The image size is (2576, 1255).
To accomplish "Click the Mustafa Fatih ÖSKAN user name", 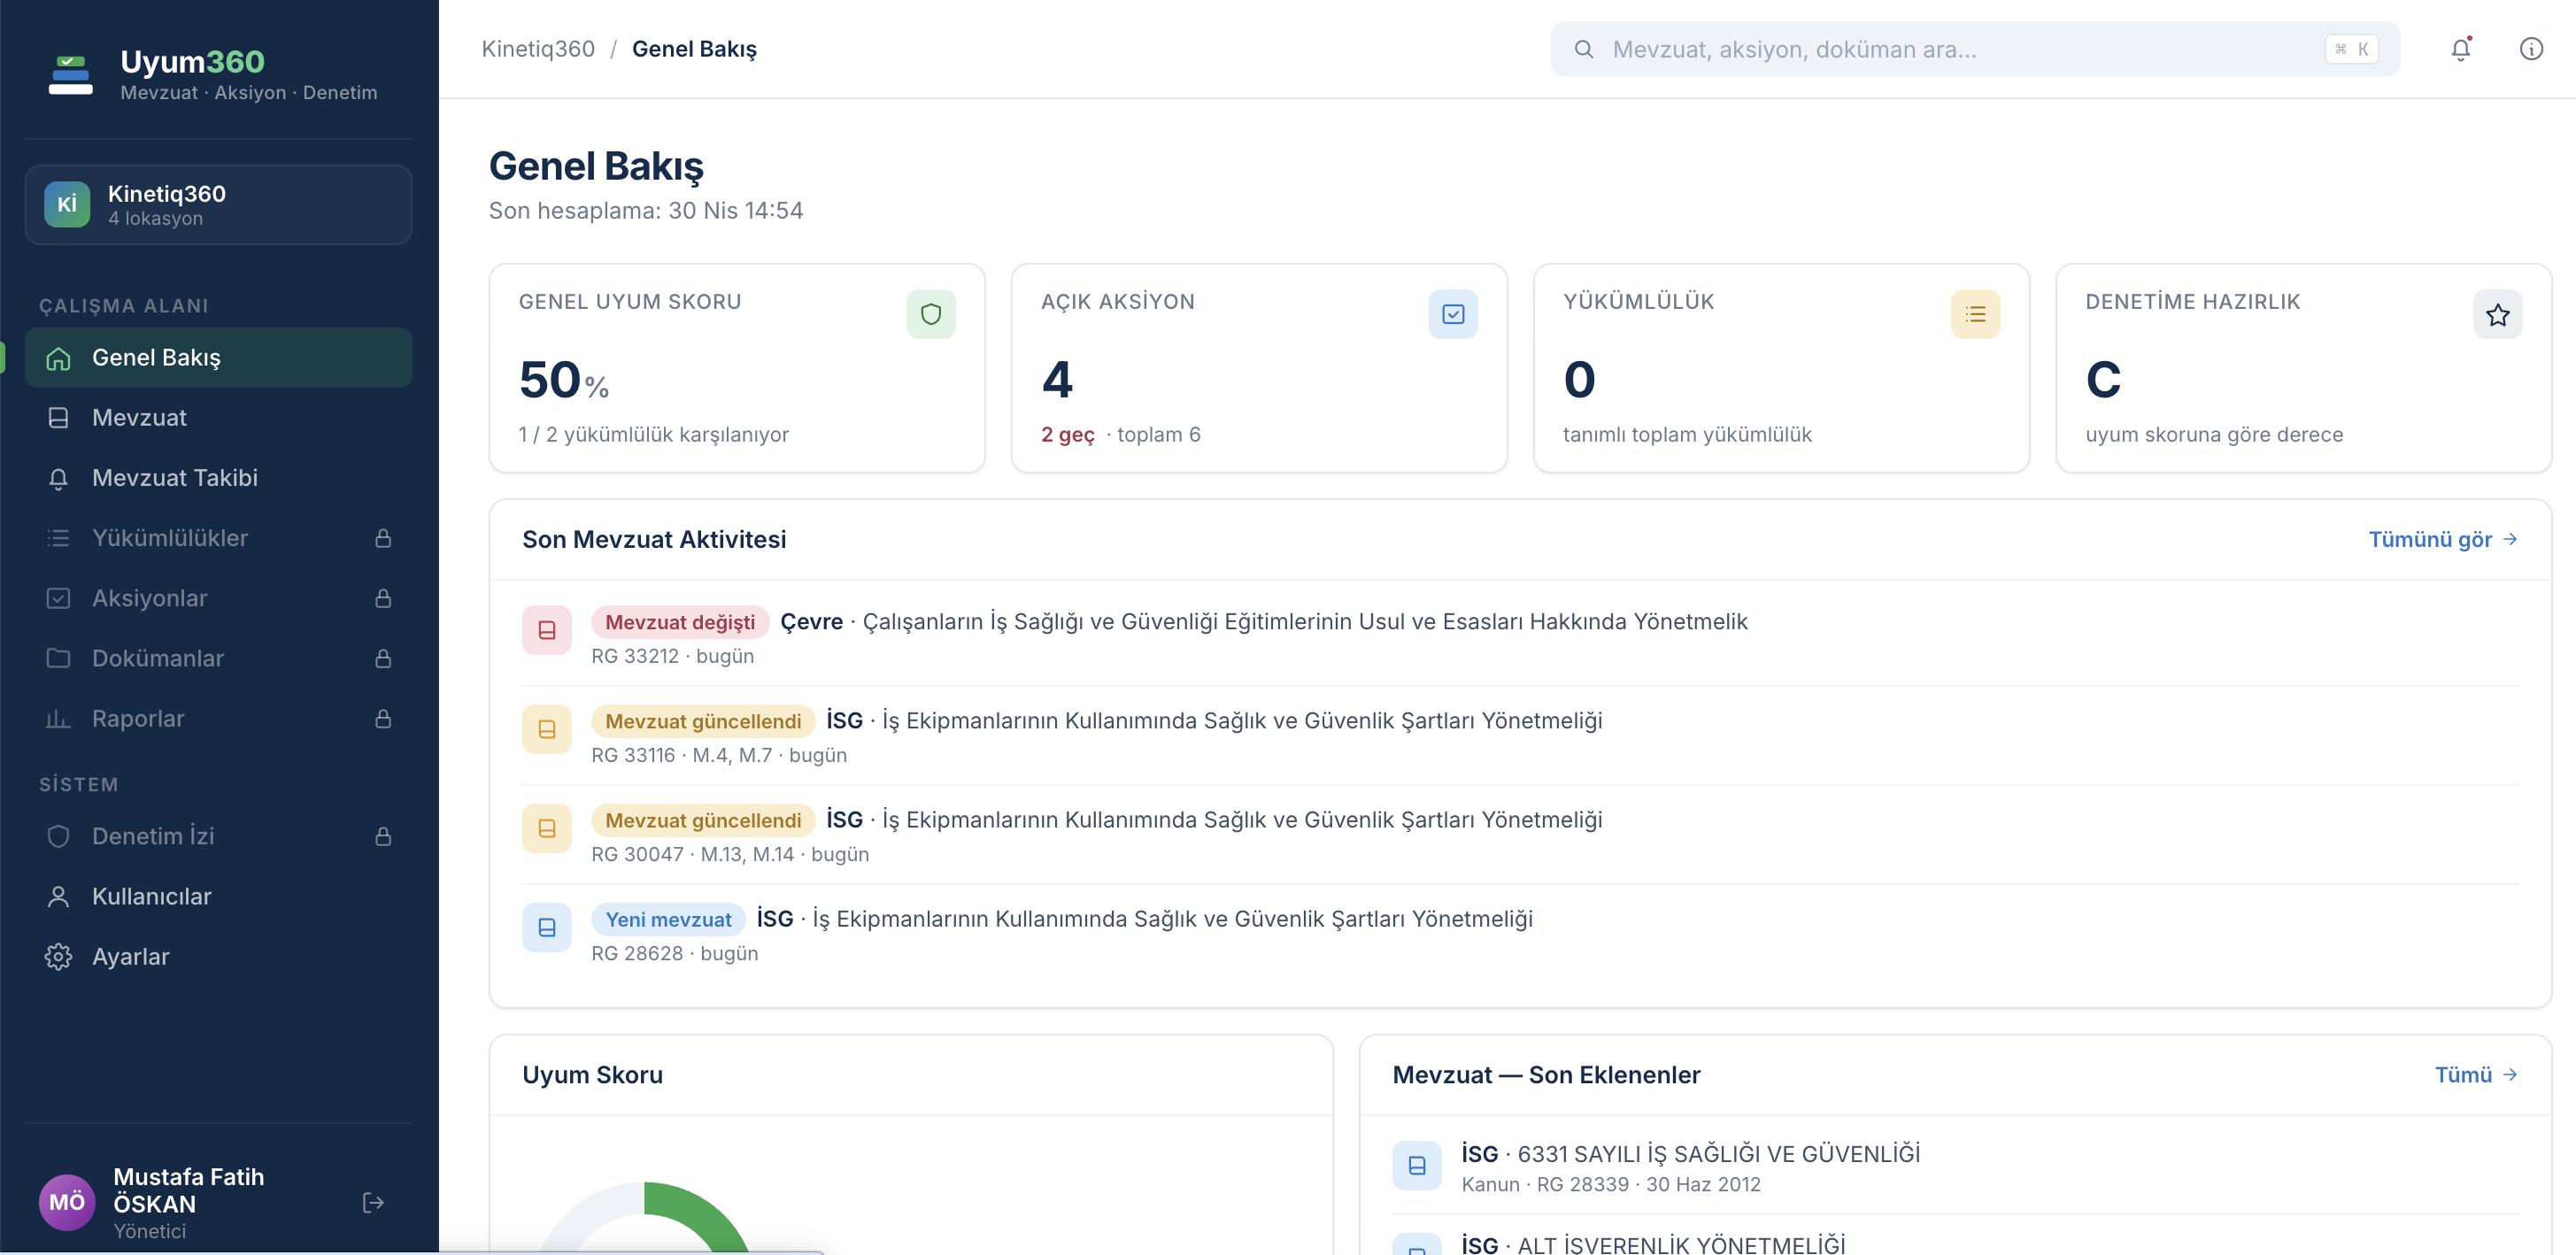I will (188, 1190).
